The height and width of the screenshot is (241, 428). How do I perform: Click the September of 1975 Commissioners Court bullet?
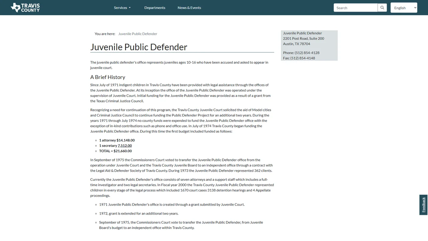coord(181,225)
